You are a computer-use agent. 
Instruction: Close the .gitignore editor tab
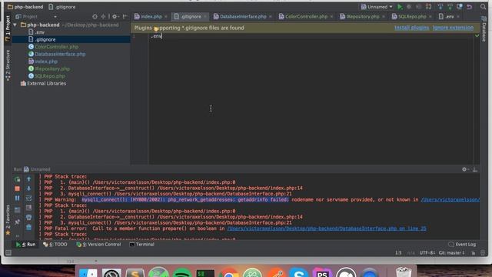[205, 17]
